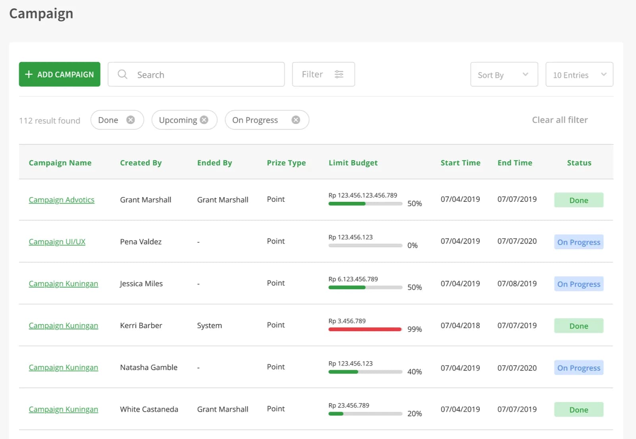Sort by Campaign Name column header

[60, 163]
